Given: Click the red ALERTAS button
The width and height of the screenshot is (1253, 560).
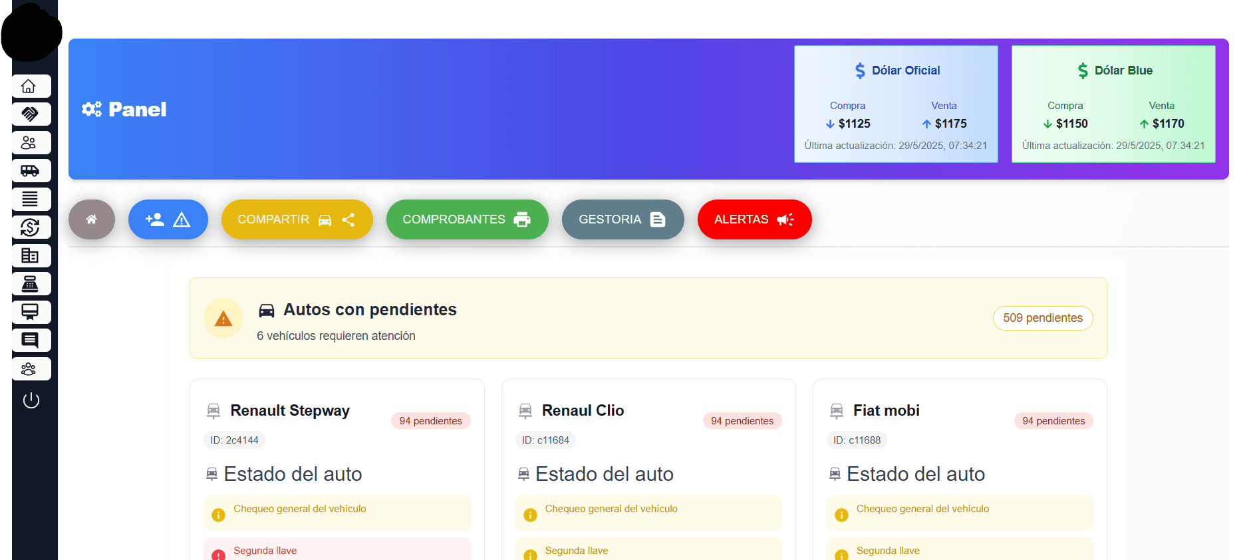Looking at the screenshot, I should 754,219.
